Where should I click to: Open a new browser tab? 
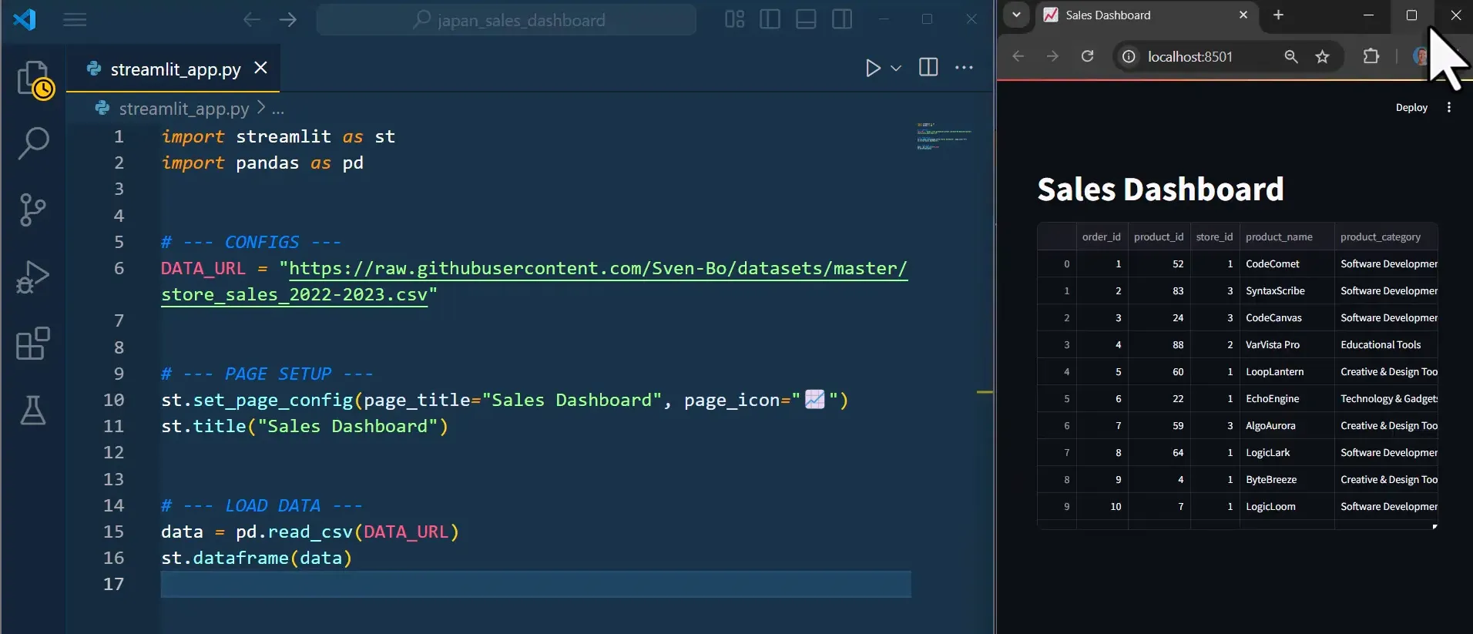1278,15
